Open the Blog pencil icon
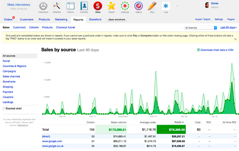This screenshot has height=151, width=239. pos(152,6)
